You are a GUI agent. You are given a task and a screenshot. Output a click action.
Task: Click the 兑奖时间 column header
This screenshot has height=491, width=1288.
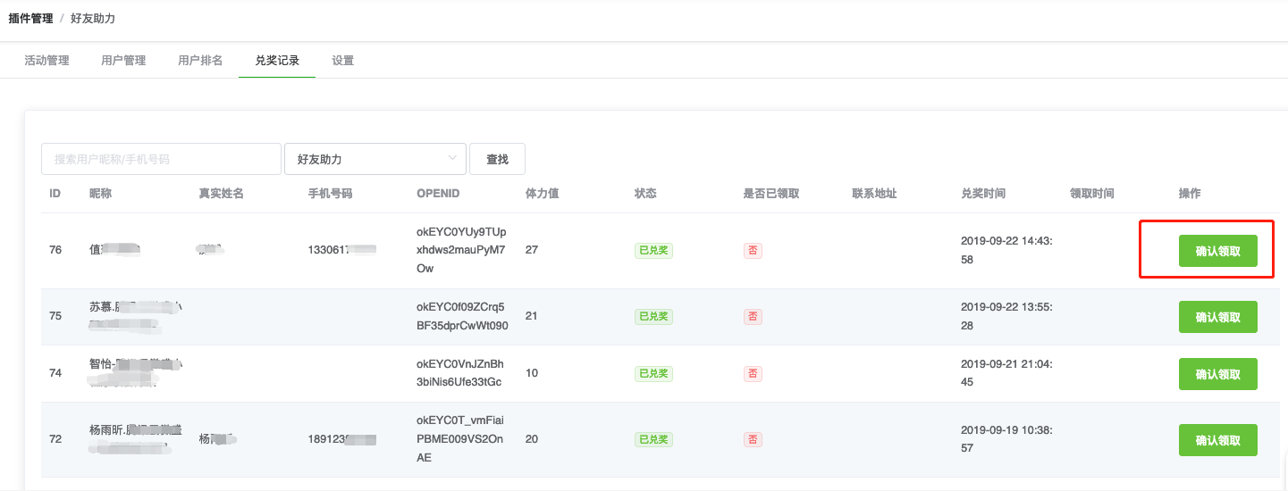(x=983, y=194)
